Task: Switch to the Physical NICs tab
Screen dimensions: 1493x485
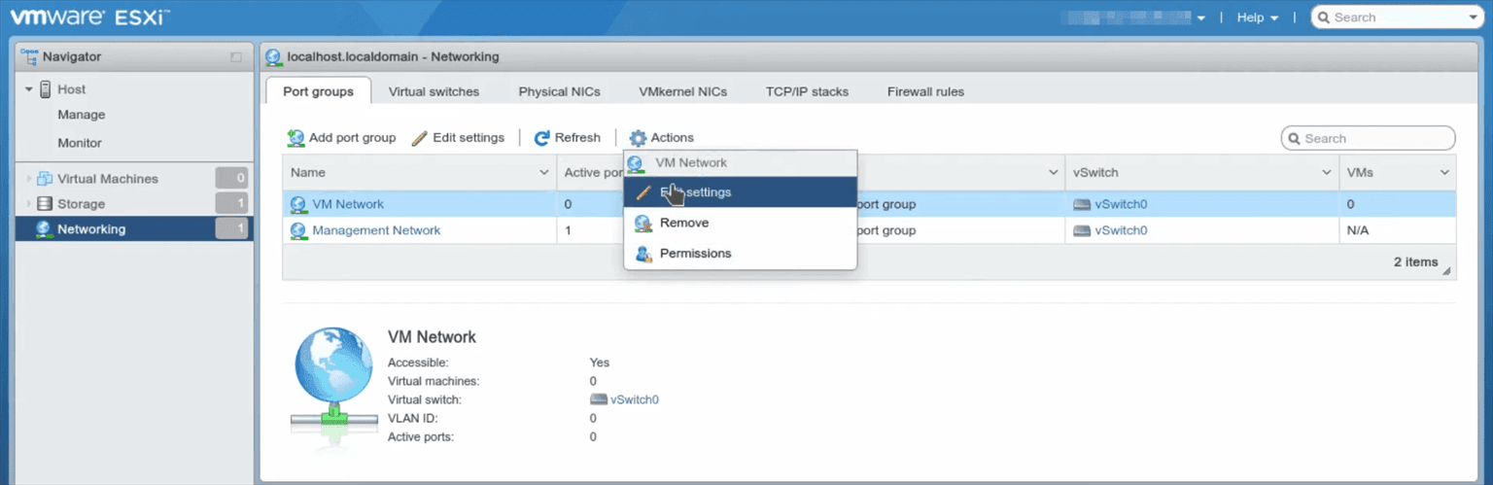Action: point(559,92)
